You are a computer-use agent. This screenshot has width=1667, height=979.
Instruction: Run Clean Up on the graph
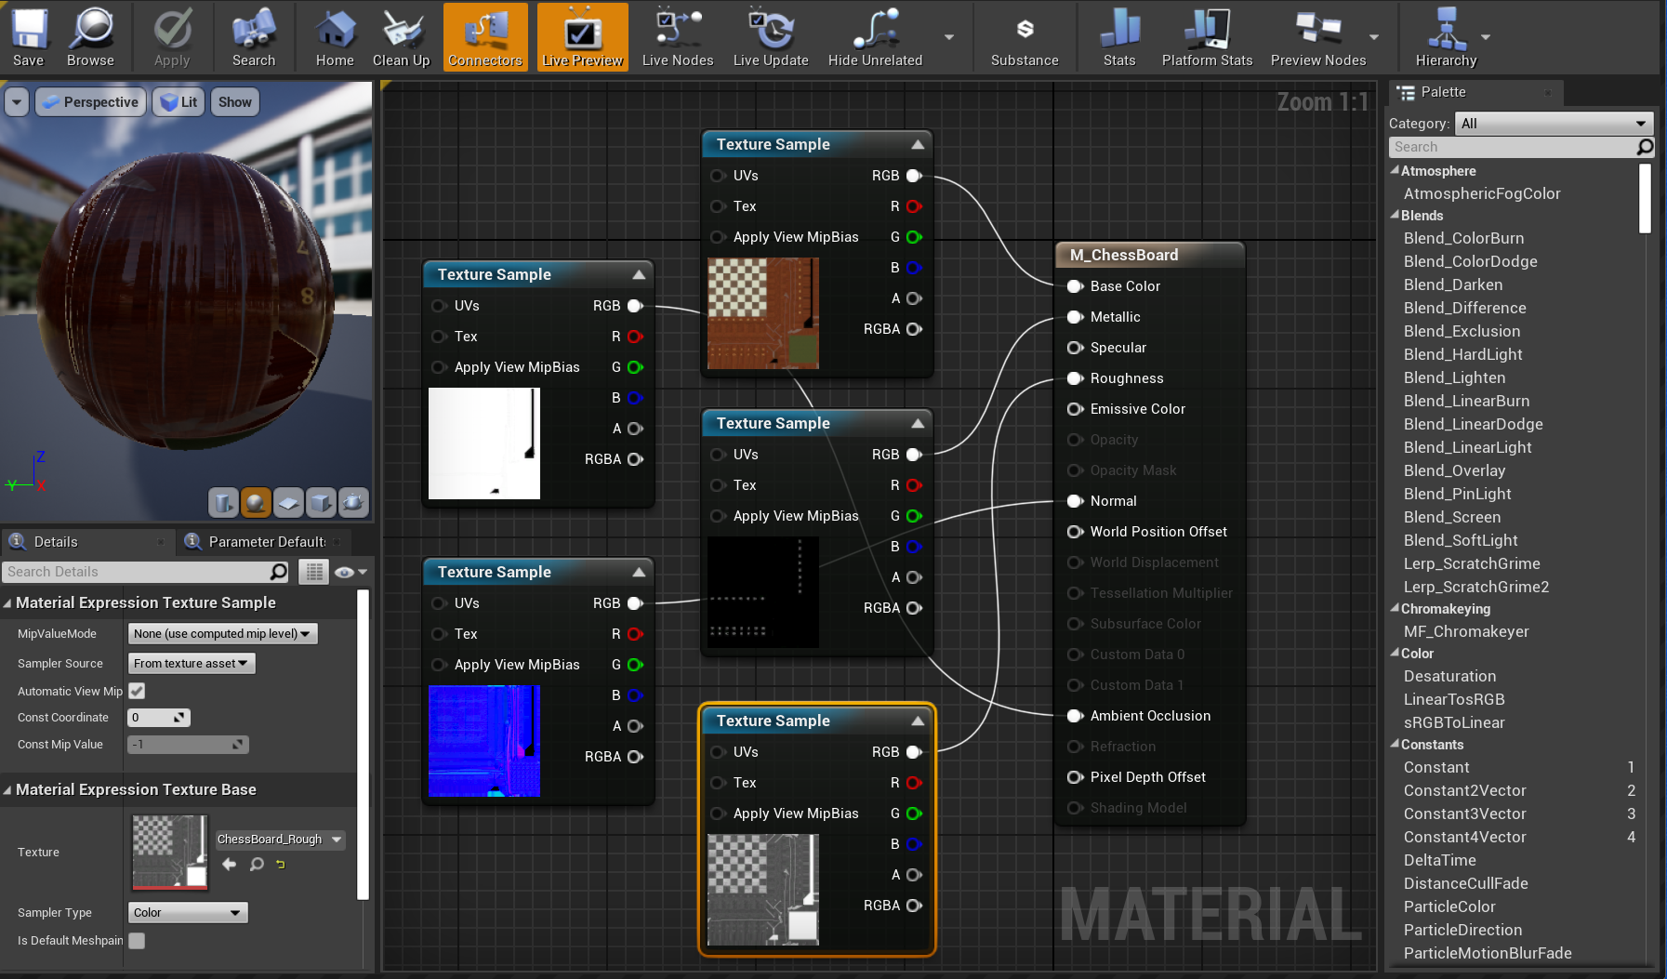tap(402, 36)
